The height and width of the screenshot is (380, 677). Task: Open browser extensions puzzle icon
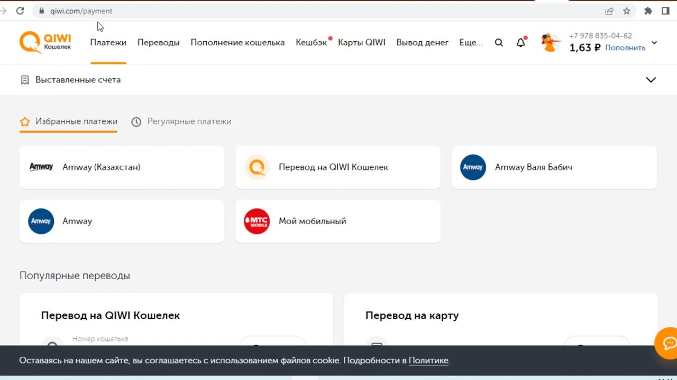pyautogui.click(x=648, y=11)
